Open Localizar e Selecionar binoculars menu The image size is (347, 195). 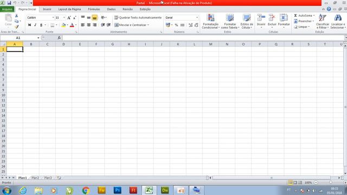pos(338,21)
